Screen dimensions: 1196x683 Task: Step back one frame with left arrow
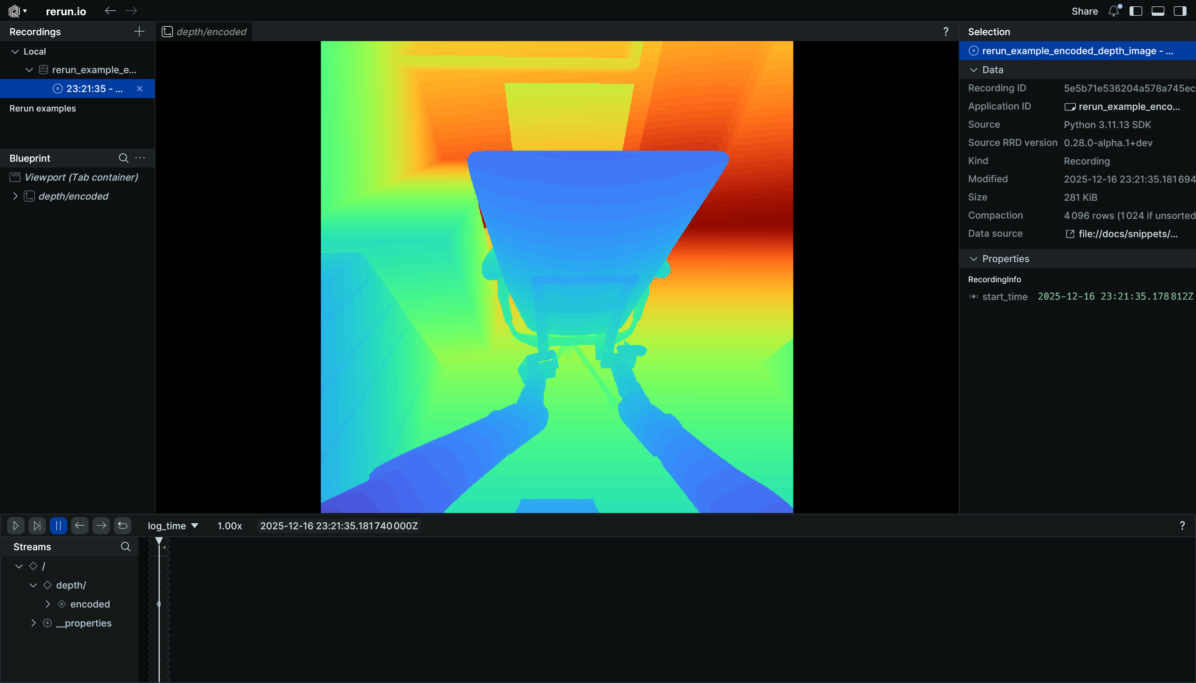80,526
